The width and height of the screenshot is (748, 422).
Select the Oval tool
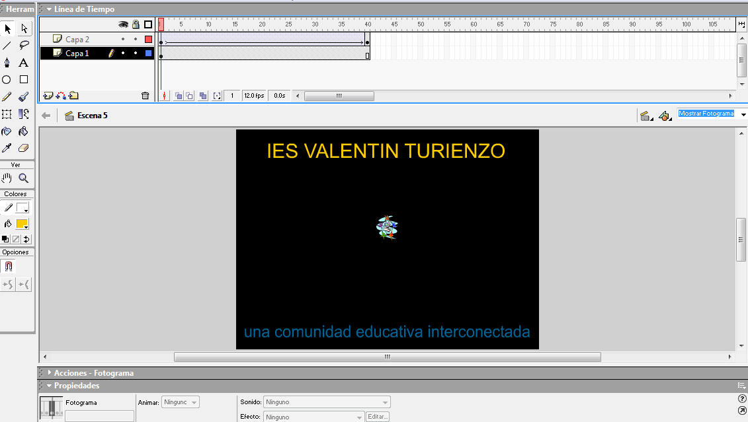pos(7,79)
